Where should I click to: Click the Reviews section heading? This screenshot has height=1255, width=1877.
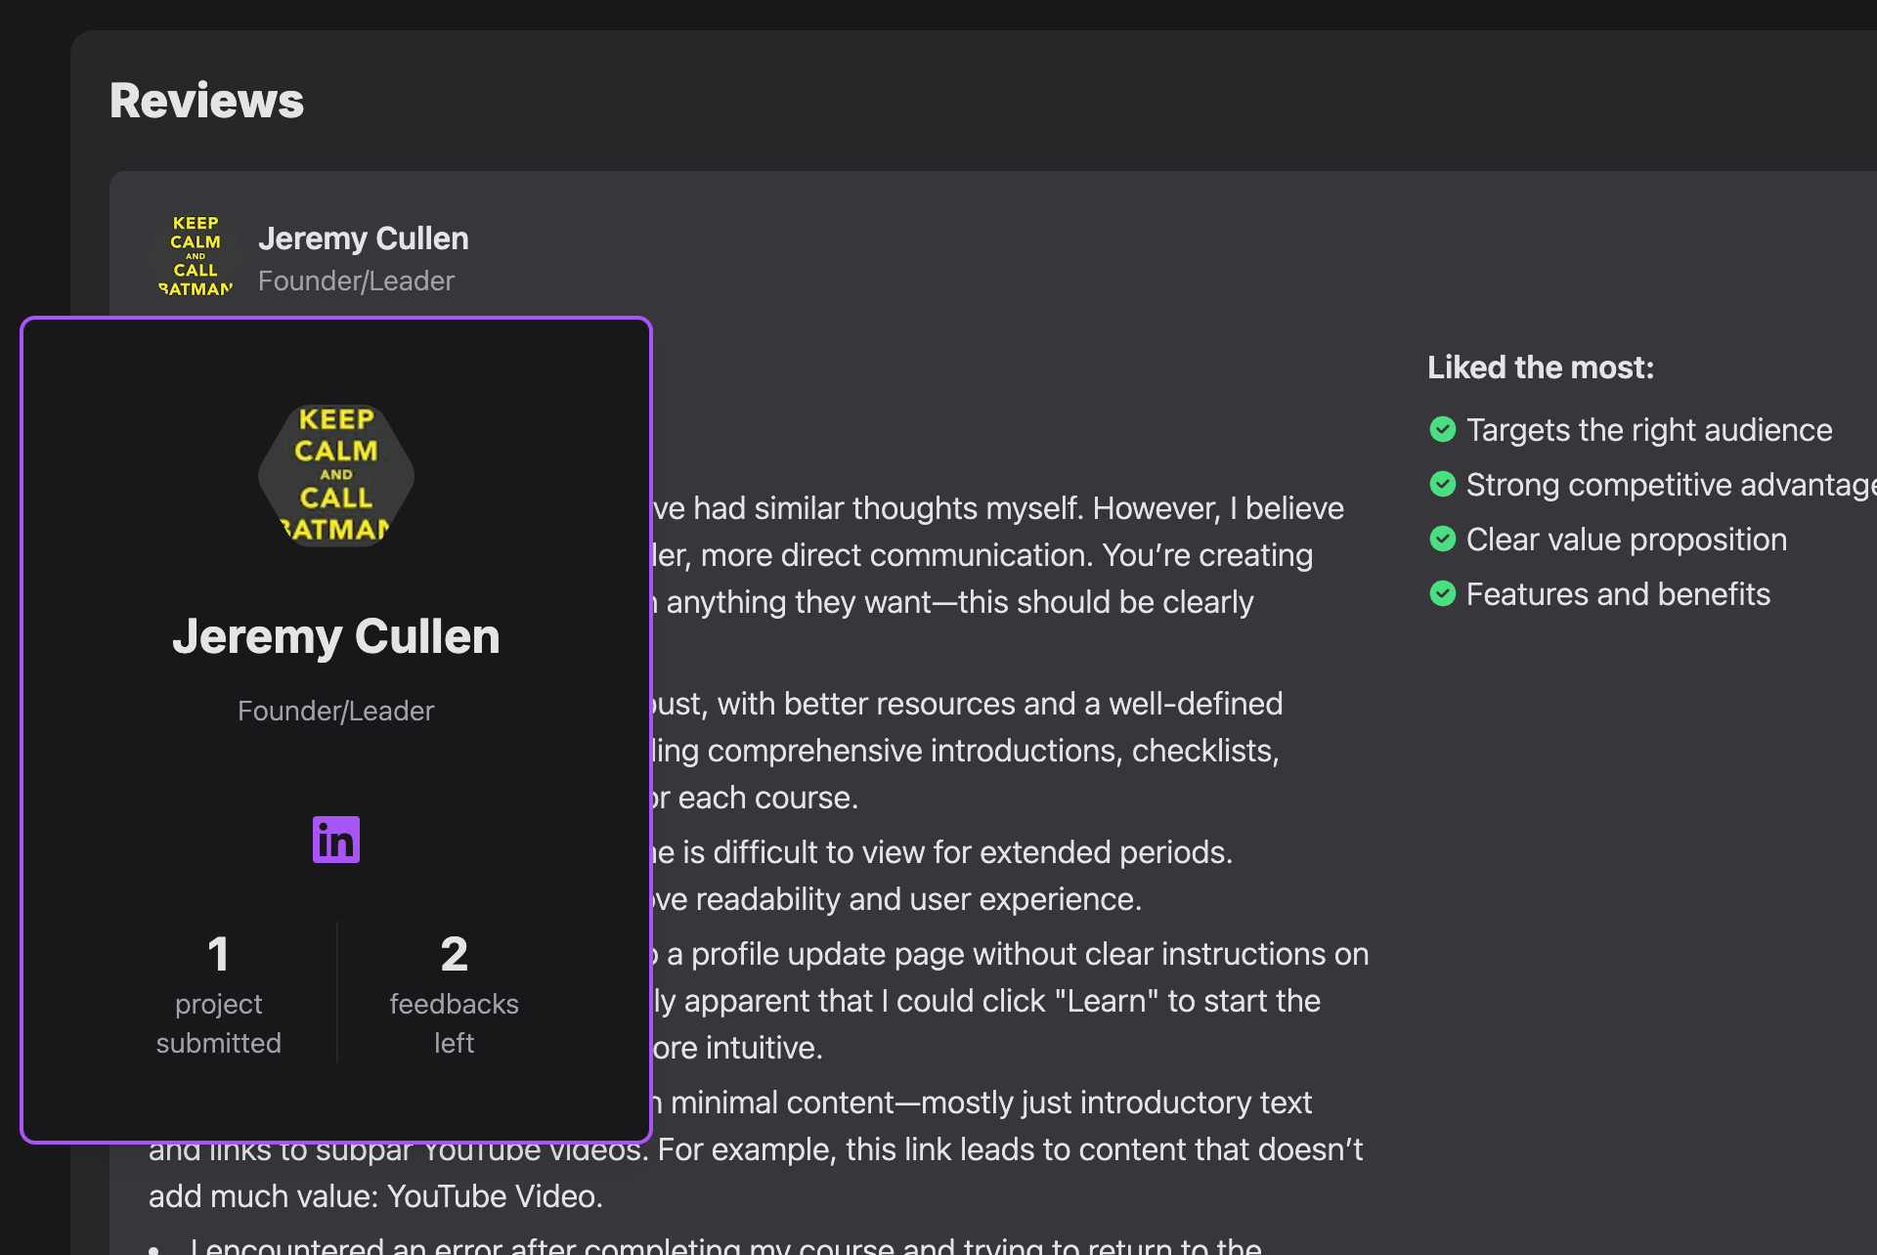pos(206,101)
